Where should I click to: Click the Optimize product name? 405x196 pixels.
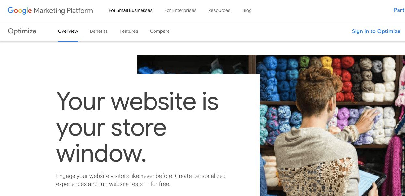pyautogui.click(x=22, y=31)
